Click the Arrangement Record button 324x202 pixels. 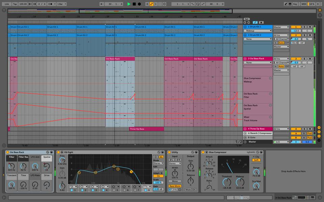click(139, 4)
